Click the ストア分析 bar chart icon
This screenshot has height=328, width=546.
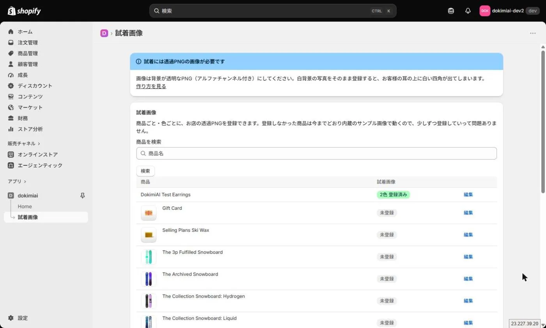click(x=11, y=129)
